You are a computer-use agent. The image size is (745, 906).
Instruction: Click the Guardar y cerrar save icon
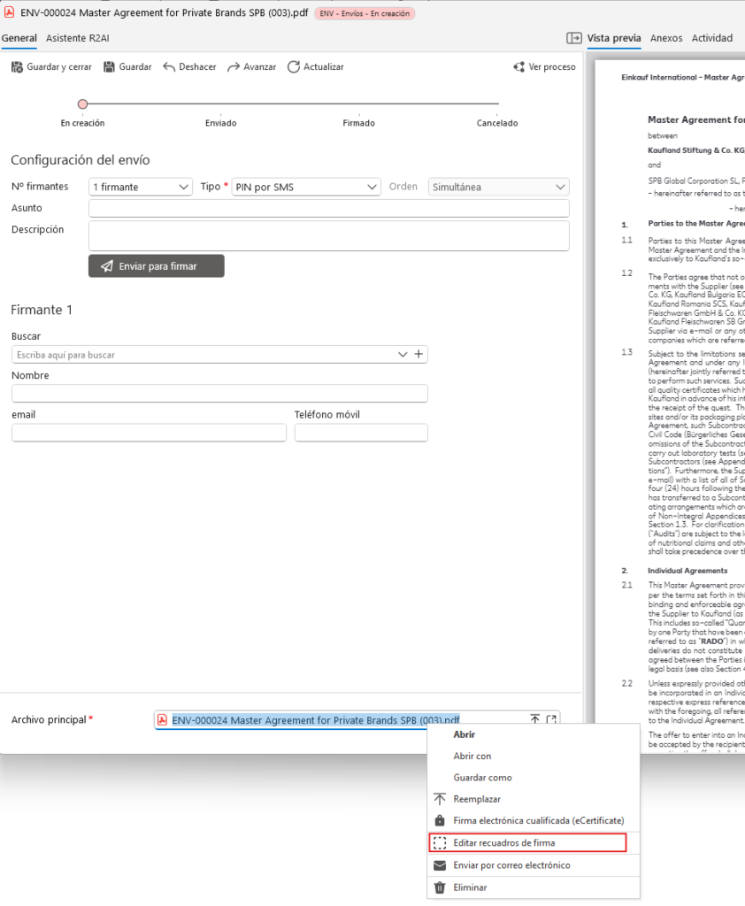coord(17,67)
